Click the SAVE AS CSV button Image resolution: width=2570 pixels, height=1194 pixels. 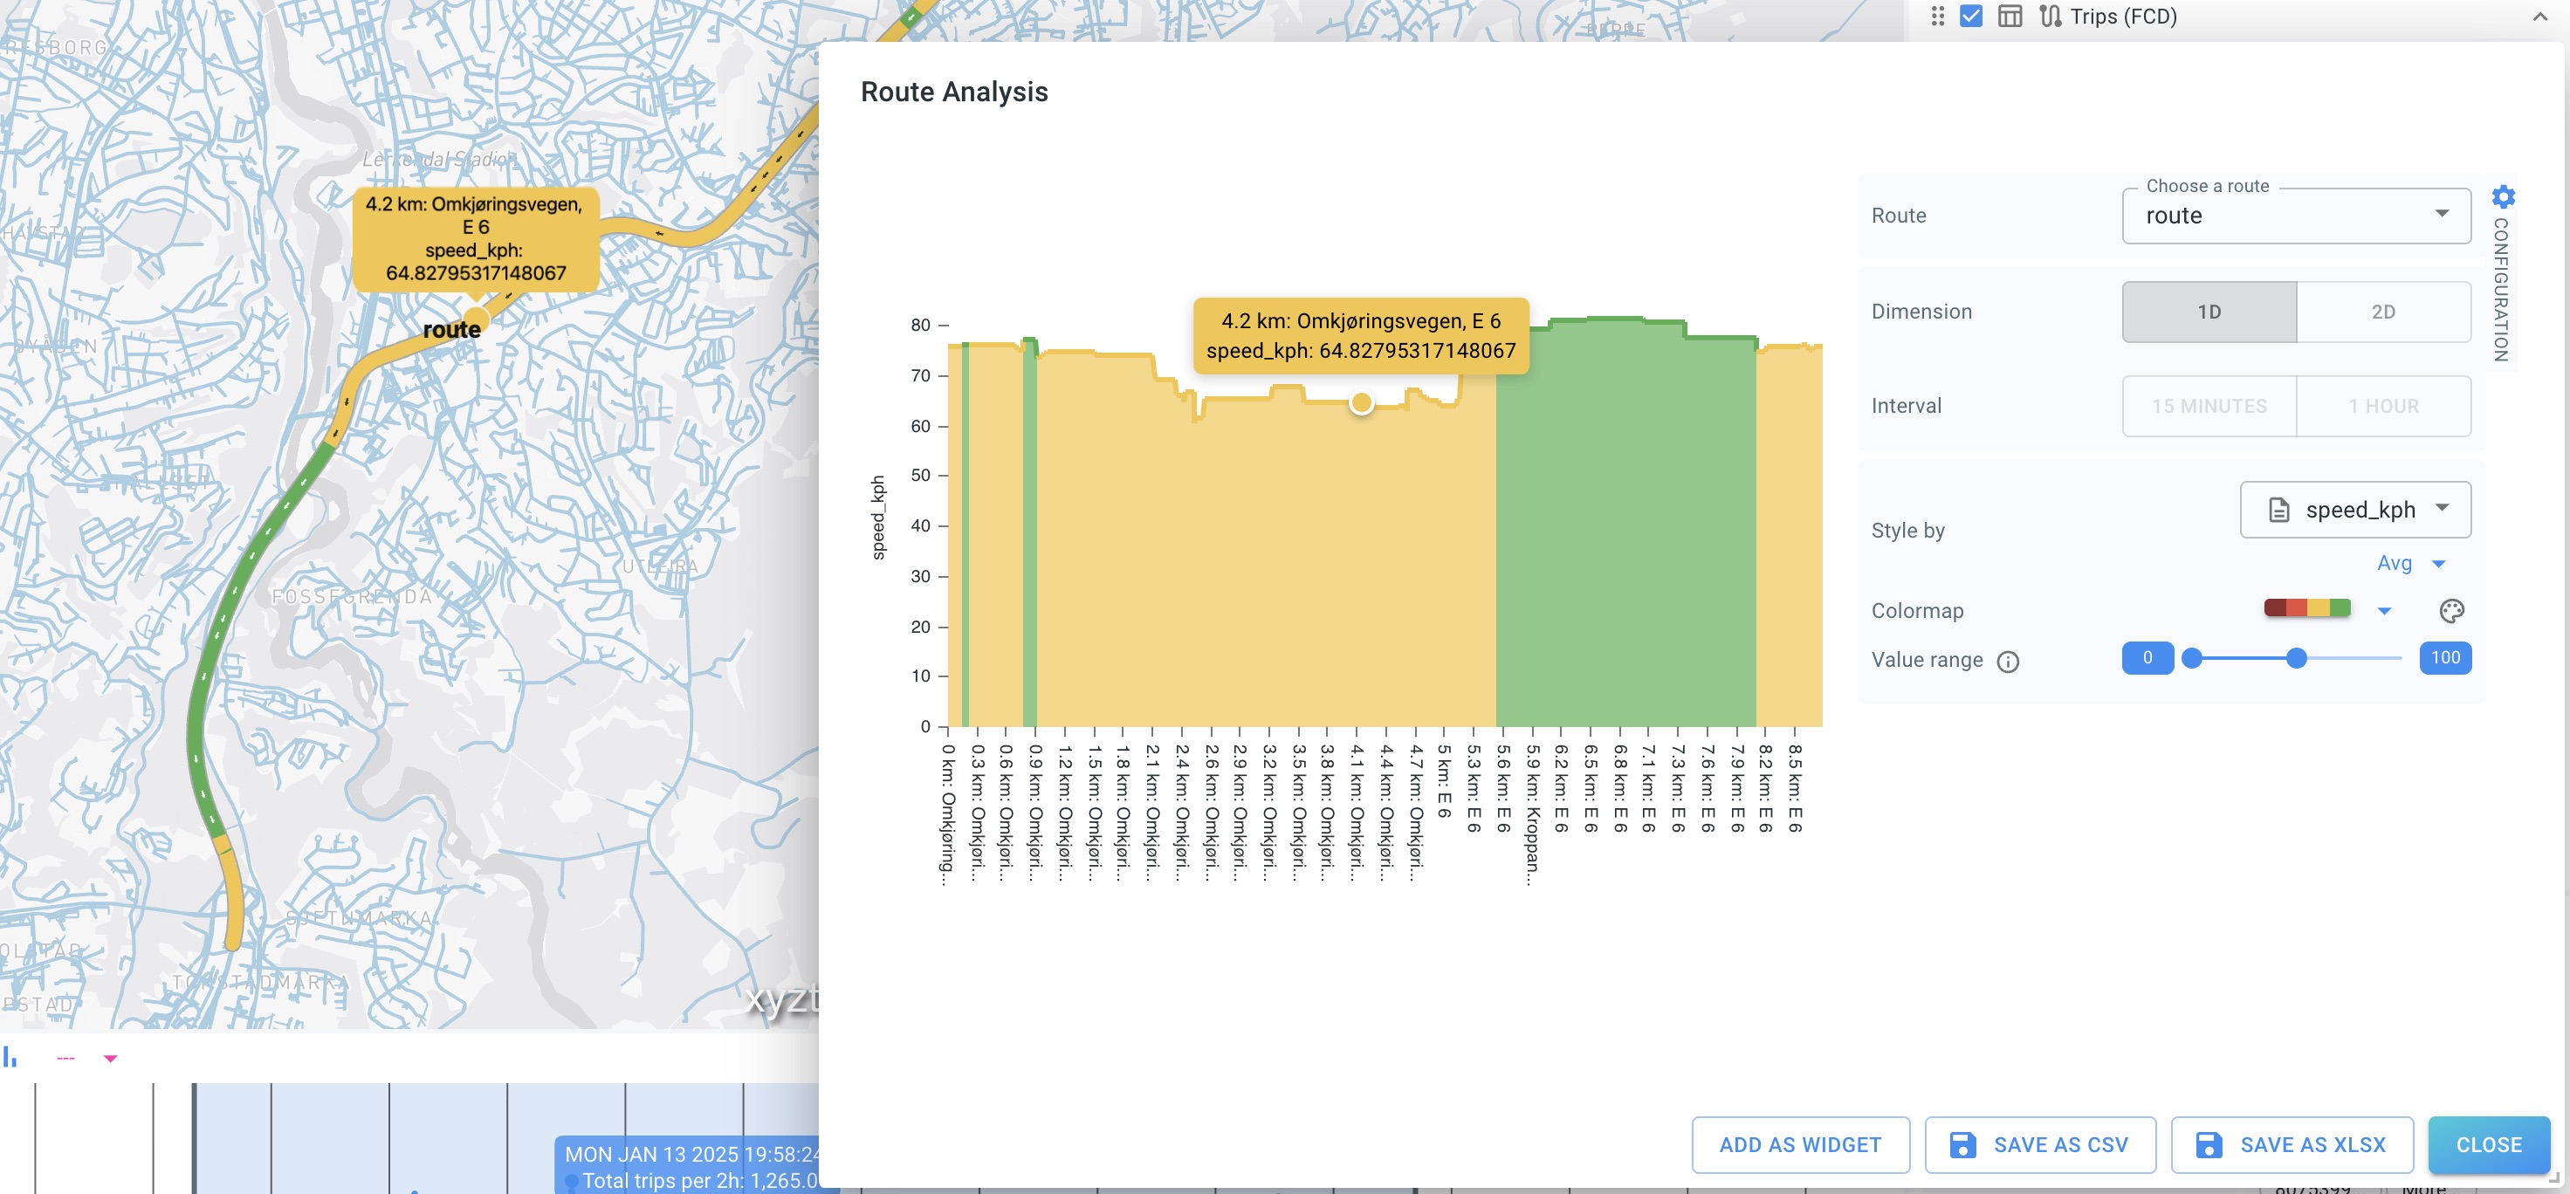coord(2039,1144)
